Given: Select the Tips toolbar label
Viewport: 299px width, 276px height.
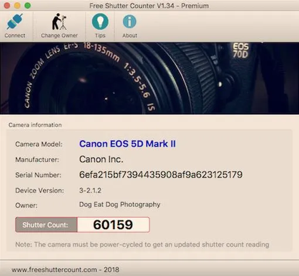Looking at the screenshot, I should tap(100, 36).
